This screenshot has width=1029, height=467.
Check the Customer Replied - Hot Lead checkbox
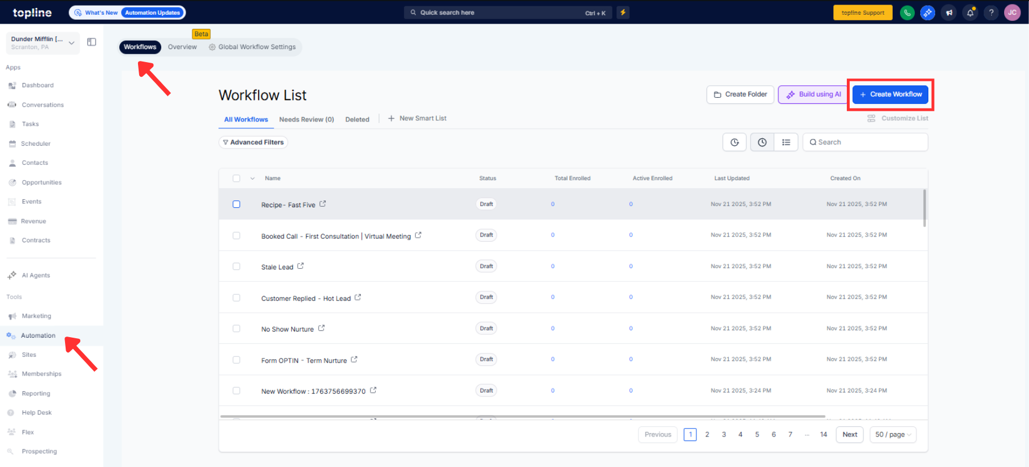(236, 298)
